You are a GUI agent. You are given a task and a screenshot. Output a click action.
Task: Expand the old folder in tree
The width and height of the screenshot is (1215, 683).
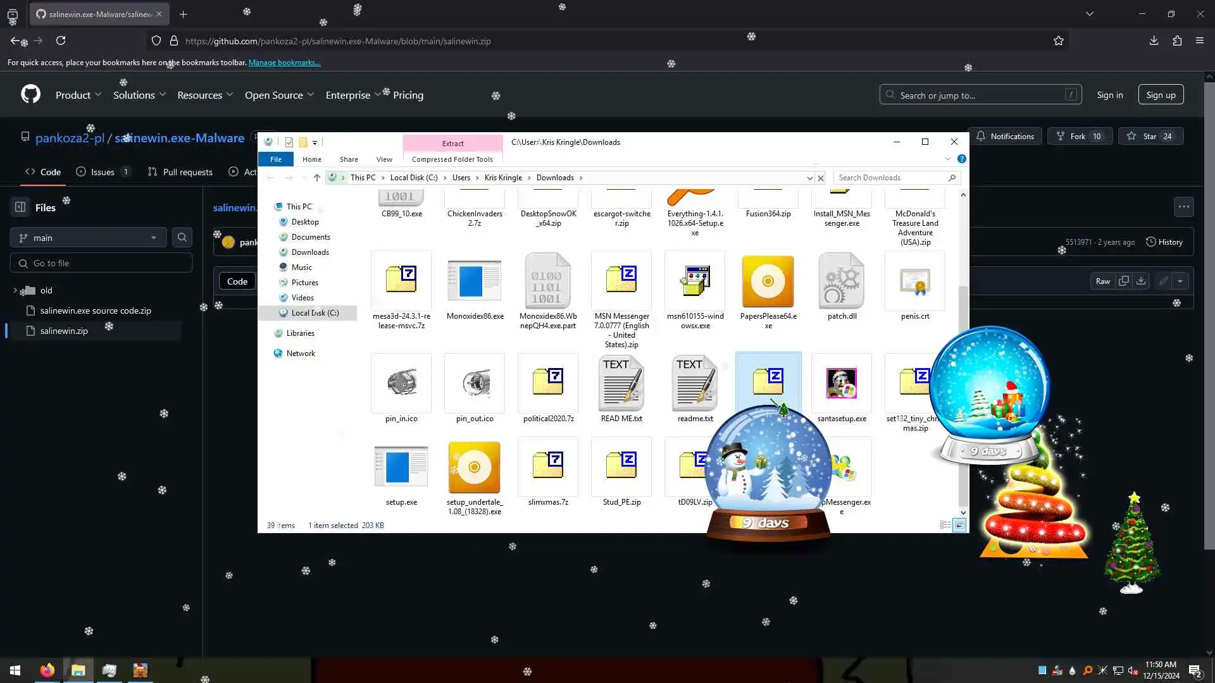15,290
